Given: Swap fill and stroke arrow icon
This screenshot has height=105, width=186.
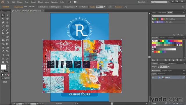Looking at the screenshot, I should click(x=8, y=65).
